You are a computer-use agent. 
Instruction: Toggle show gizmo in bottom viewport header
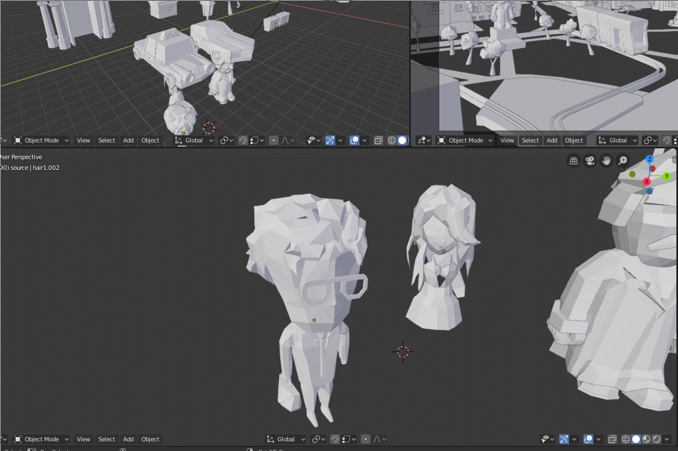coord(564,439)
